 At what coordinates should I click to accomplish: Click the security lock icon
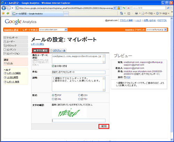point(119,8)
